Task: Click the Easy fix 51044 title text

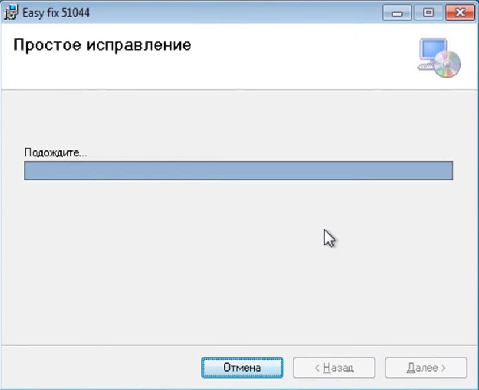Action: pyautogui.click(x=56, y=13)
